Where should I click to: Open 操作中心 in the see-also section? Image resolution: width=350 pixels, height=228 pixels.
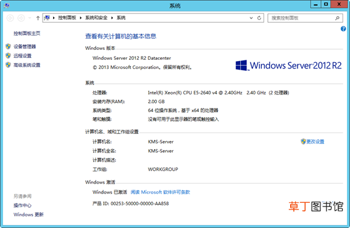[22, 205]
